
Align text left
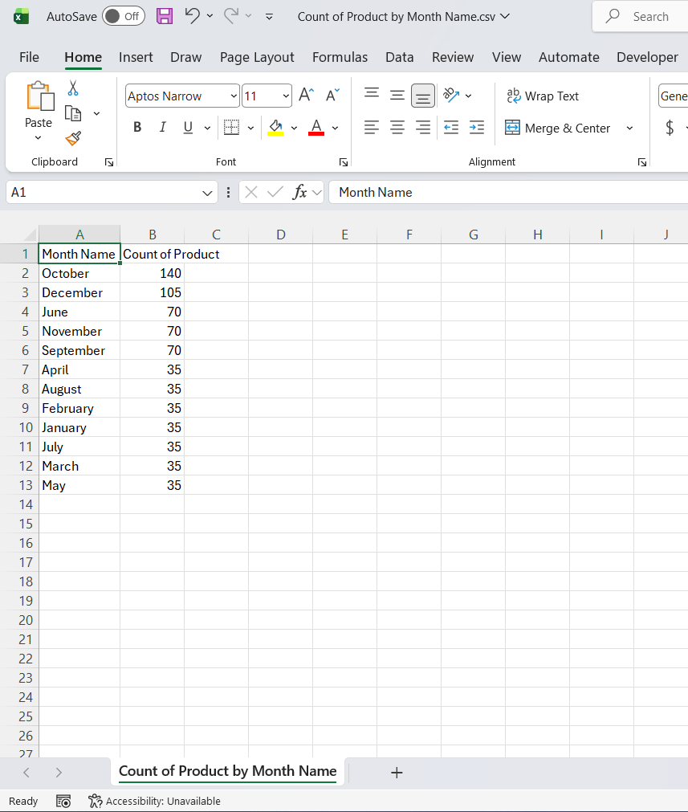[371, 128]
